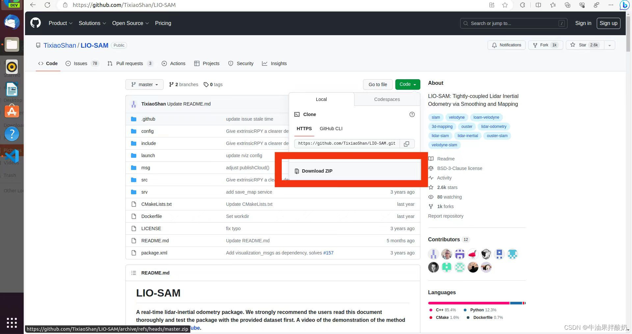The width and height of the screenshot is (632, 334).
Task: Bookmark the page with the star icon
Action: 505,5
